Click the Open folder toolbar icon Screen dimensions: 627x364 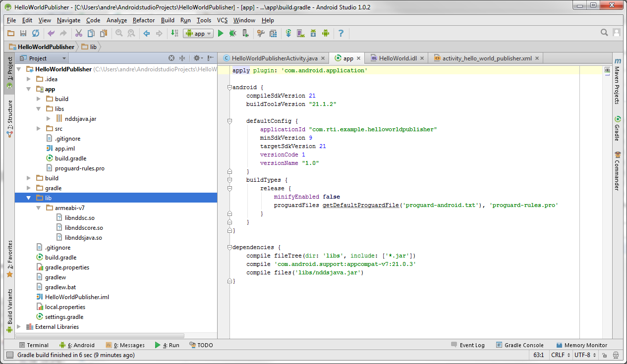[11, 33]
